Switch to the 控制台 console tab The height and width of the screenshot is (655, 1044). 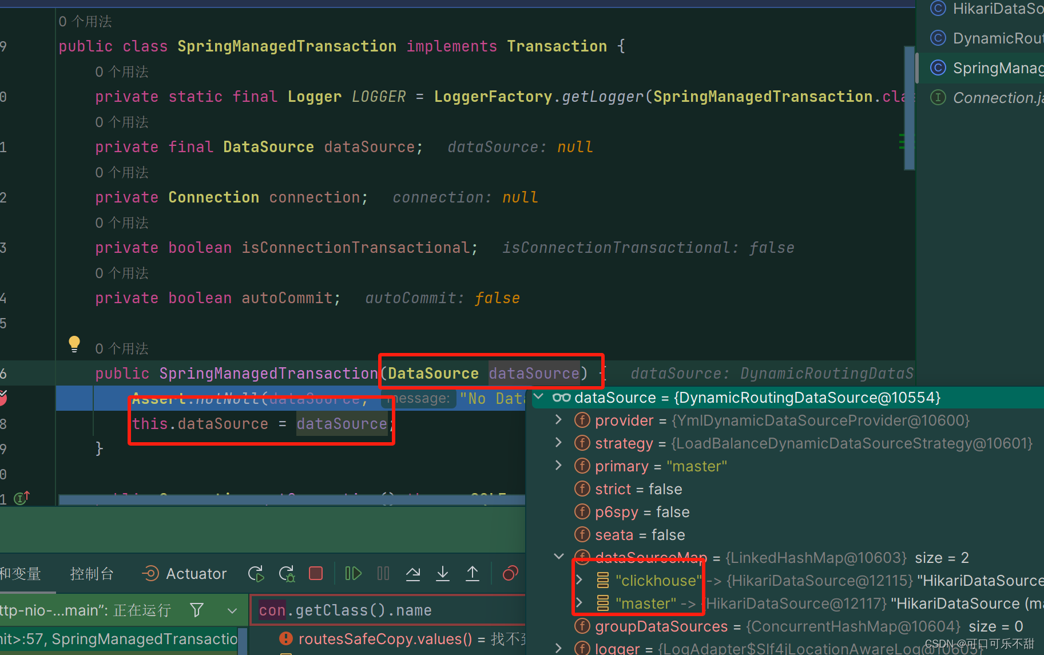[x=92, y=573]
